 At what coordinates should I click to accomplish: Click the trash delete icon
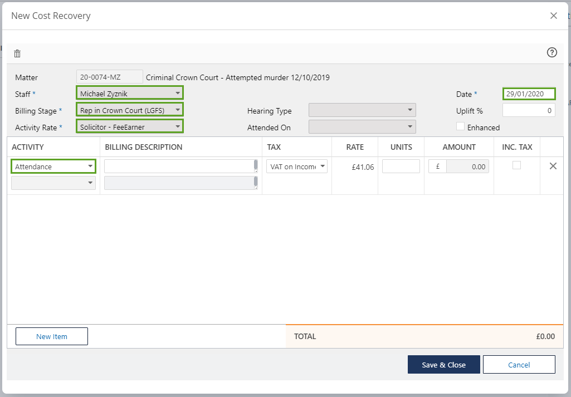17,53
